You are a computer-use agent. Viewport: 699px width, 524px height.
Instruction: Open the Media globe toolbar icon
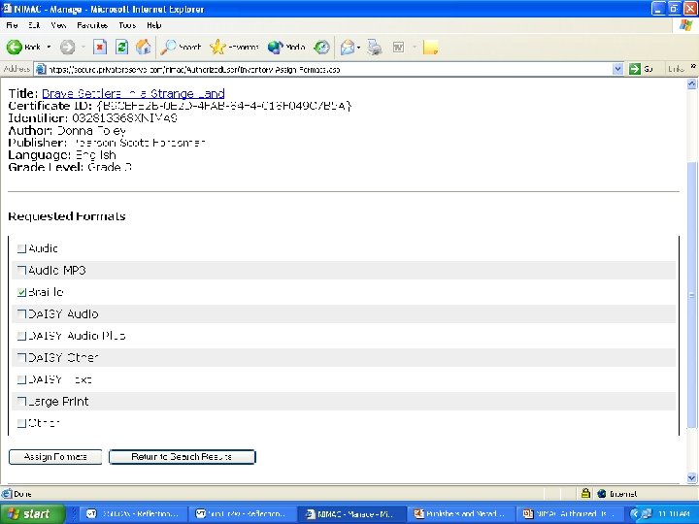(275, 47)
